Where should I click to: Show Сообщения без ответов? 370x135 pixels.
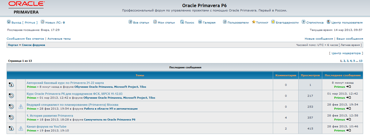tap(25, 39)
